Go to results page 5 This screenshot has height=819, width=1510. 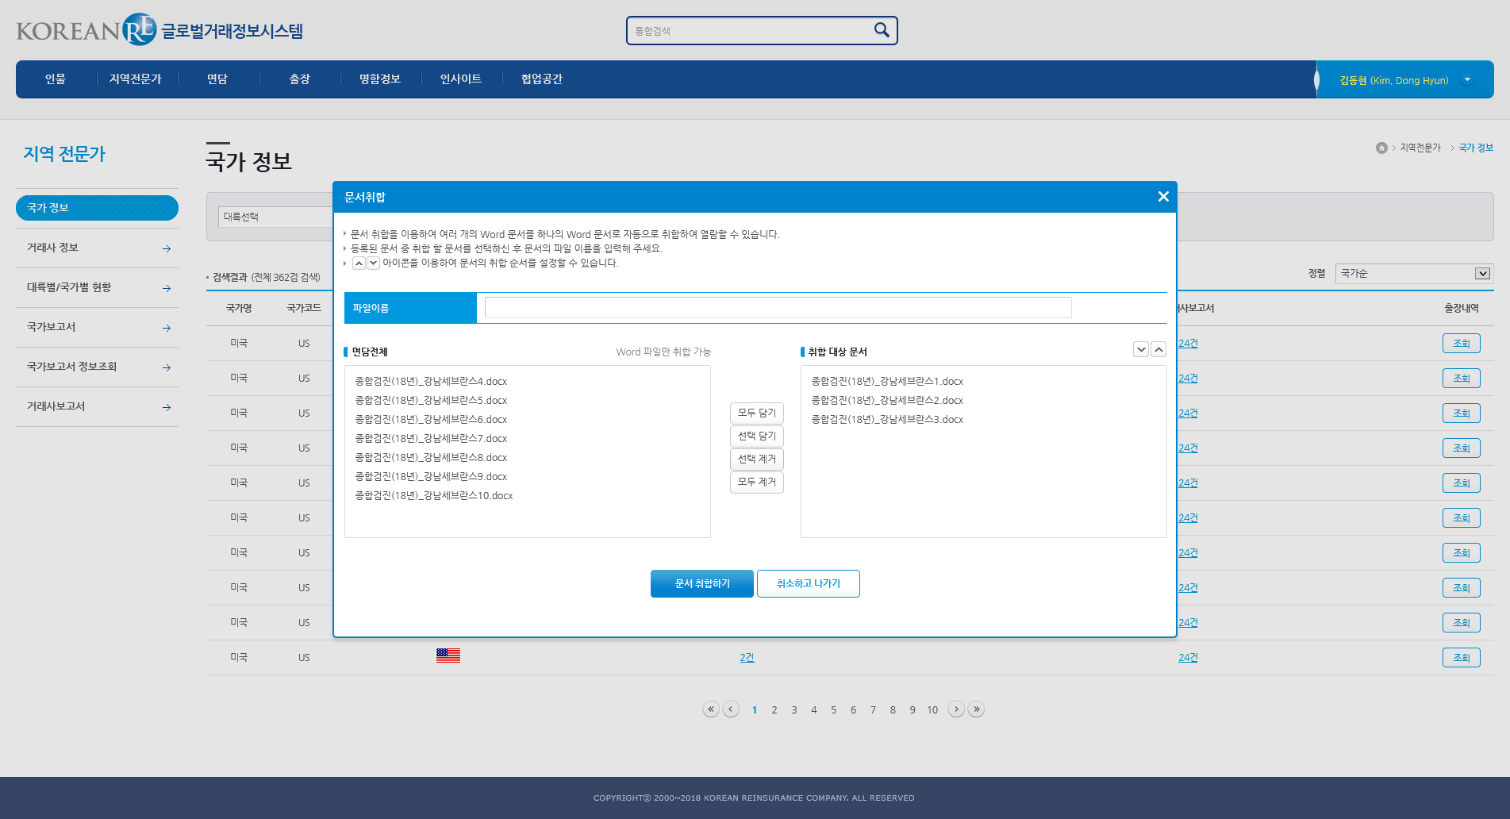pyautogui.click(x=833, y=710)
